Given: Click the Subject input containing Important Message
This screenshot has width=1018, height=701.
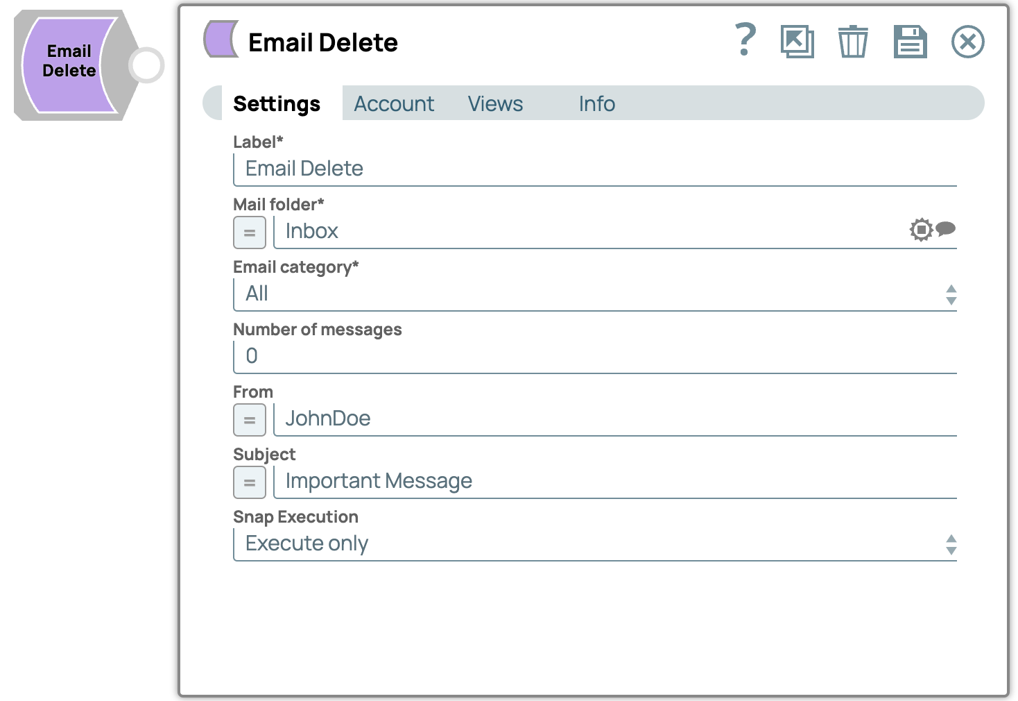Looking at the screenshot, I should pyautogui.click(x=614, y=482).
